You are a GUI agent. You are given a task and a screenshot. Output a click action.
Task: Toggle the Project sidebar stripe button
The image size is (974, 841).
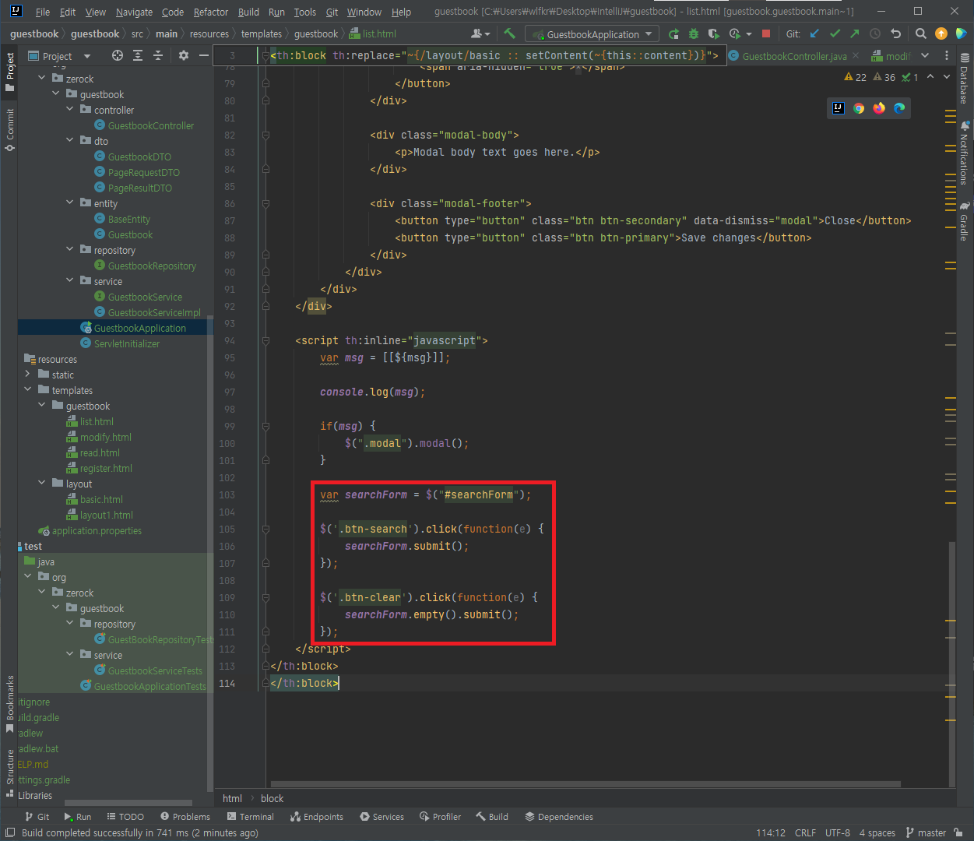tap(10, 72)
